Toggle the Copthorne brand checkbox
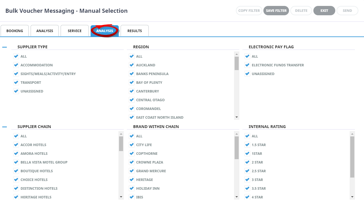Screen dimensions: 364x209 tap(132, 154)
